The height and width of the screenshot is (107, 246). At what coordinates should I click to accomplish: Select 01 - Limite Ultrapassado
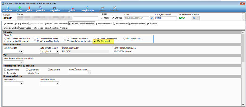coord(5,41)
